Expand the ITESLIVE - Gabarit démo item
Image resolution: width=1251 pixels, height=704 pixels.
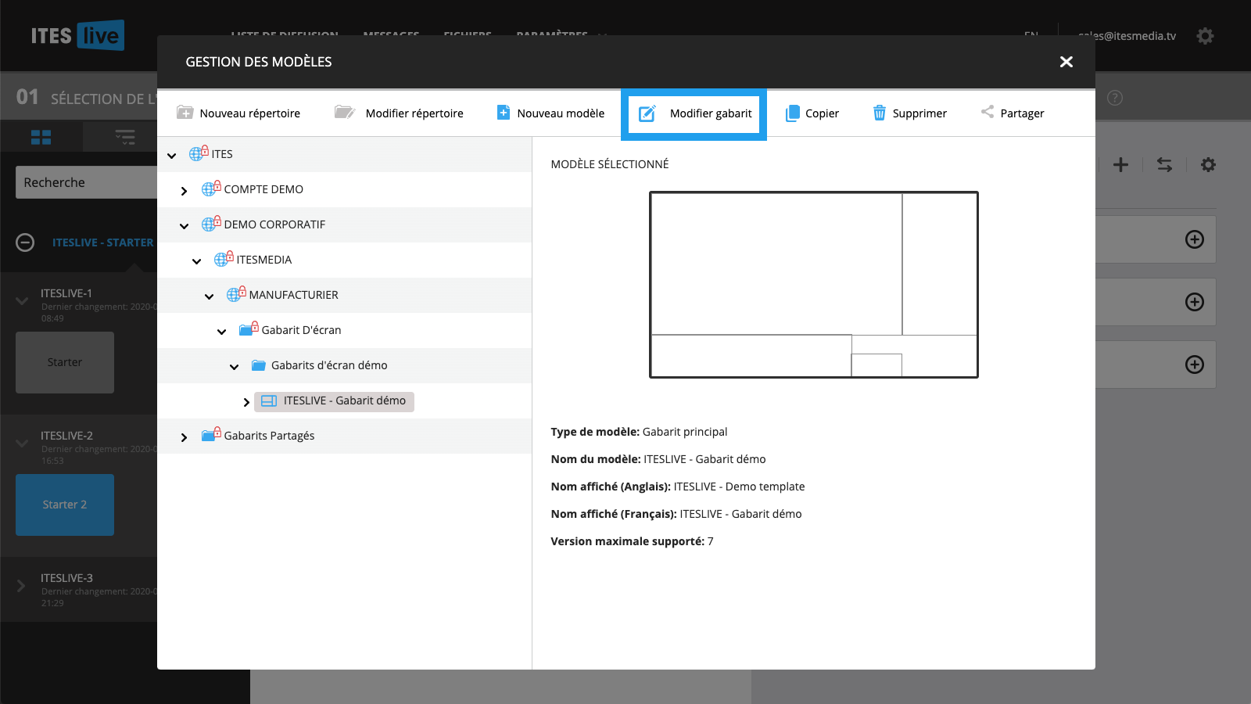click(246, 402)
